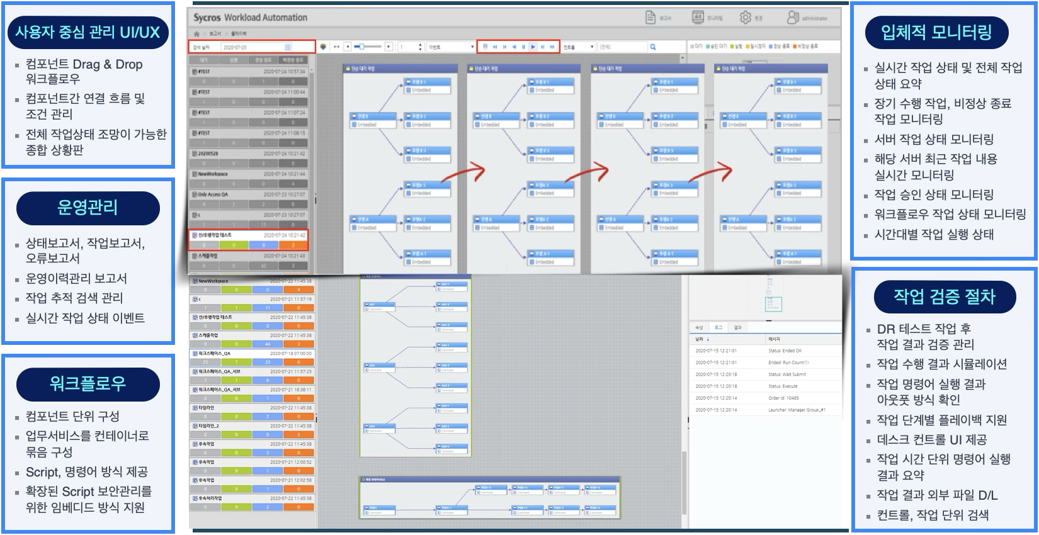Skip to the last playback step
Viewport: 1039px width, 535px height.
[552, 47]
